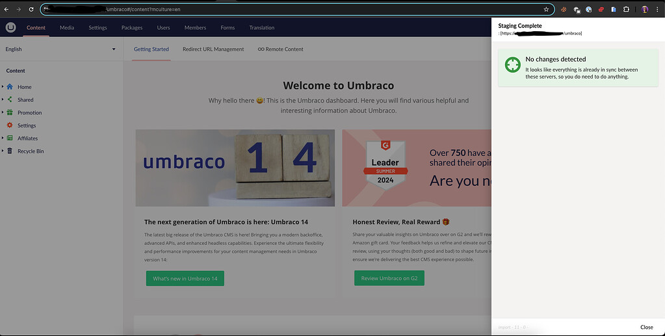Expand the Recycle Bin tree node
The width and height of the screenshot is (665, 336).
pos(3,151)
